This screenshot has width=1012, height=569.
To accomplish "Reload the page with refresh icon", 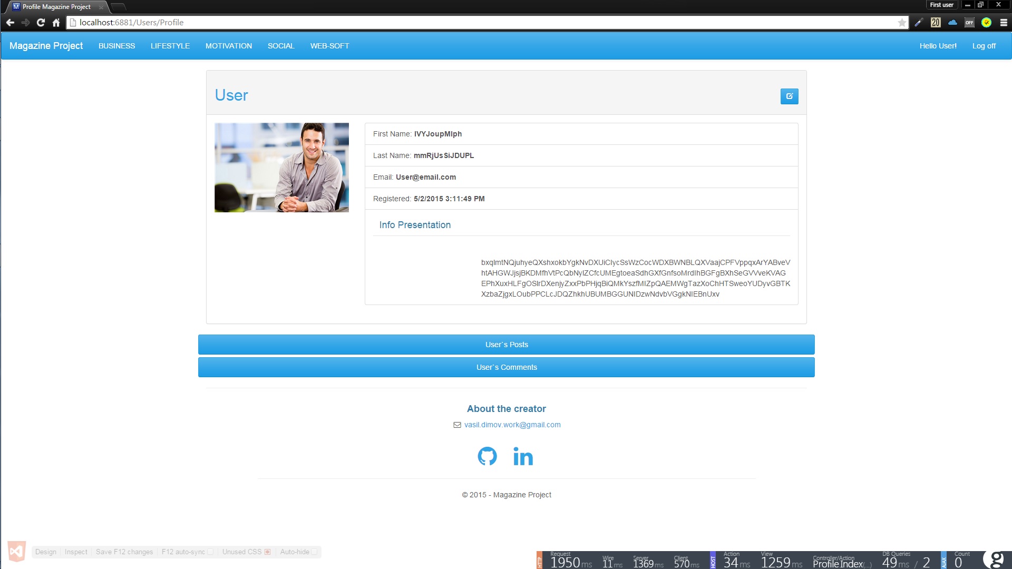I will pos(41,23).
